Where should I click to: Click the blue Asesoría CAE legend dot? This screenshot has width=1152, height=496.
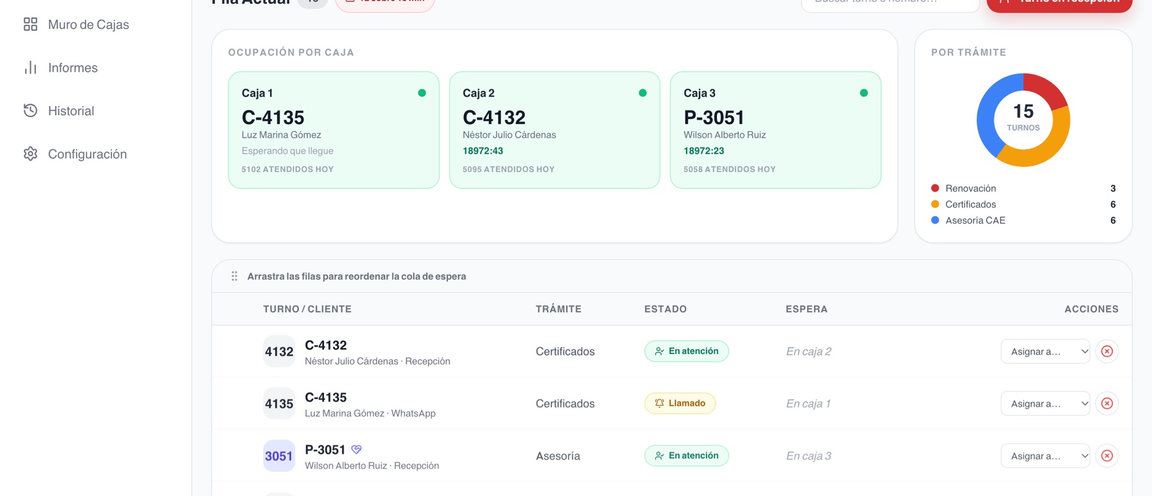(x=935, y=220)
